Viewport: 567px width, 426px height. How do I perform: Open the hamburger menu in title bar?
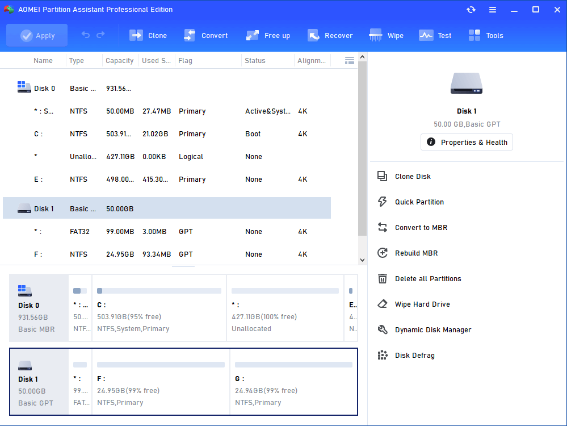[x=493, y=10]
